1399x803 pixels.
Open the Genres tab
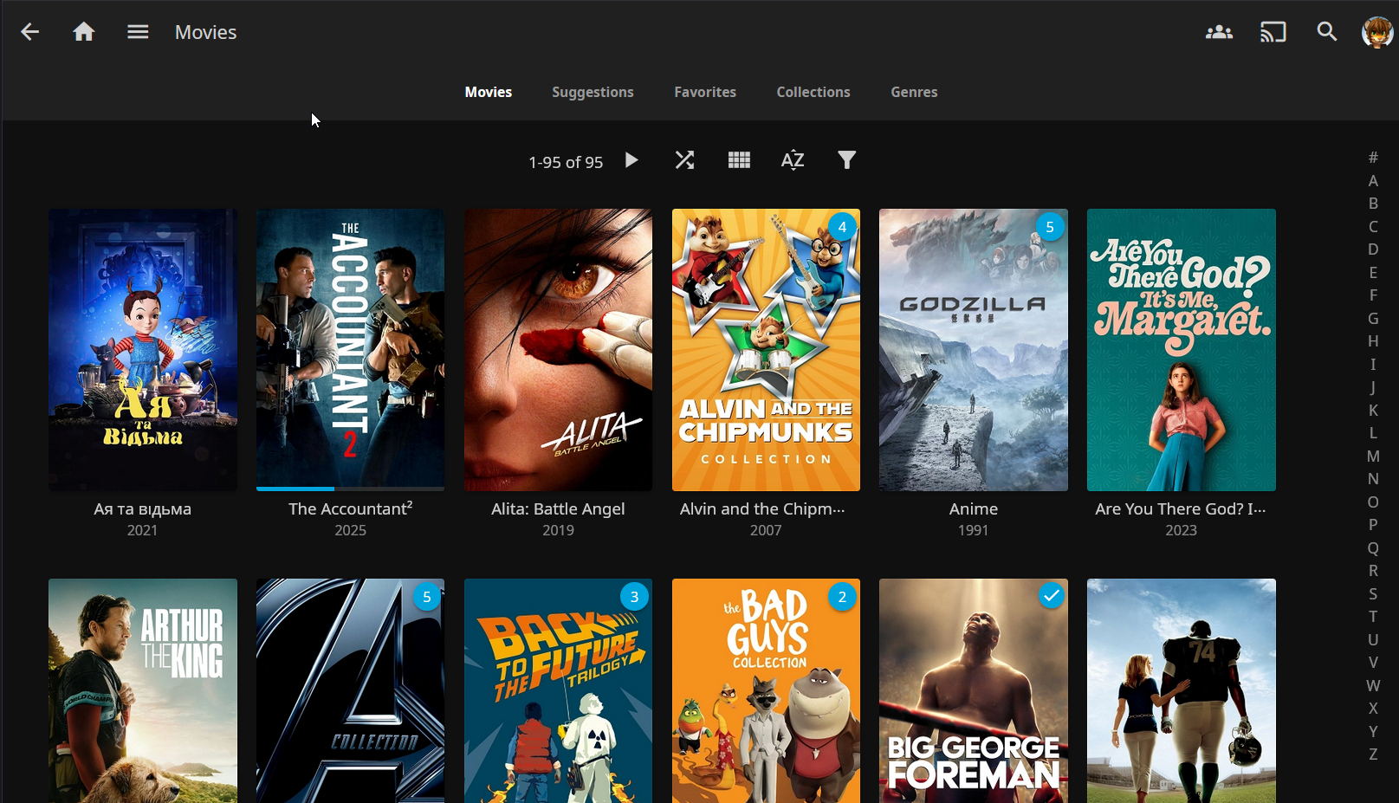coord(914,92)
